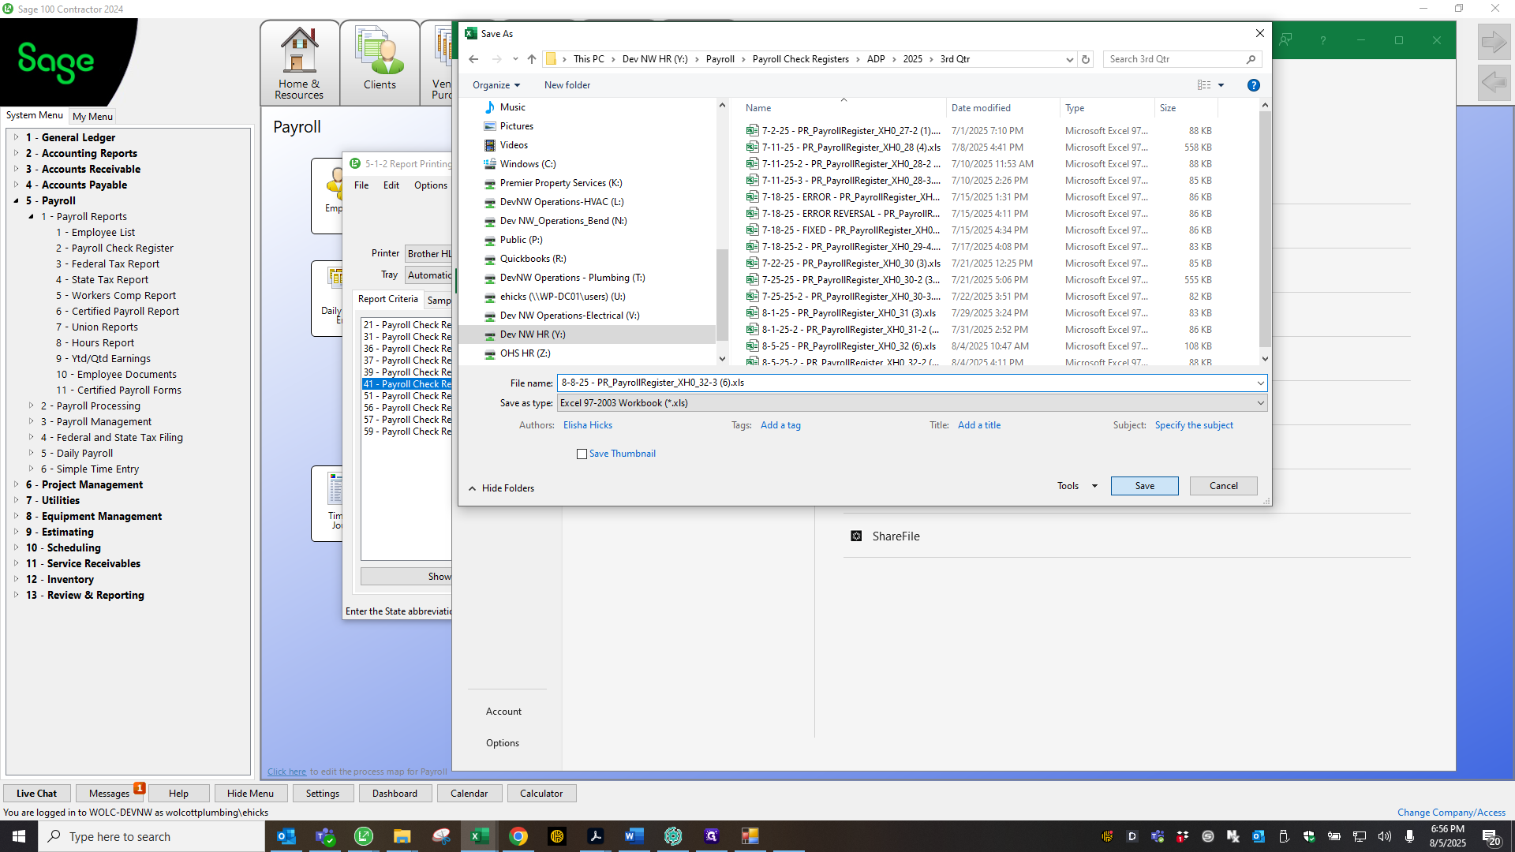Open OHS HR (Z:) network drive

tap(525, 353)
